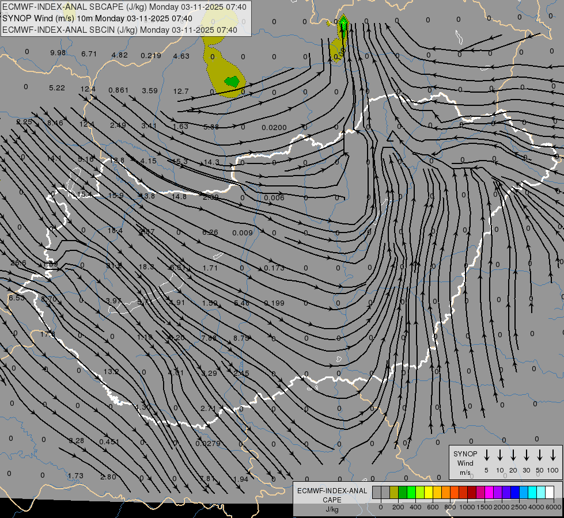Pick the white CAPE legend swatch
564x518 pixels.
(550, 493)
